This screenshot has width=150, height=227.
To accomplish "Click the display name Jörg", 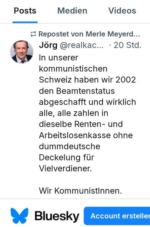I will [48, 45].
